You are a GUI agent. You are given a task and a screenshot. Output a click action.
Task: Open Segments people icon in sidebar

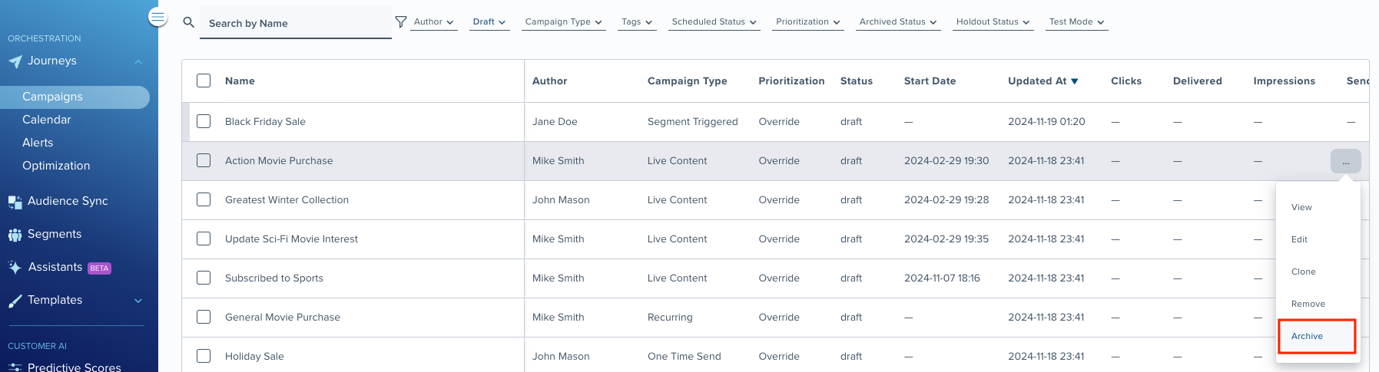point(15,235)
